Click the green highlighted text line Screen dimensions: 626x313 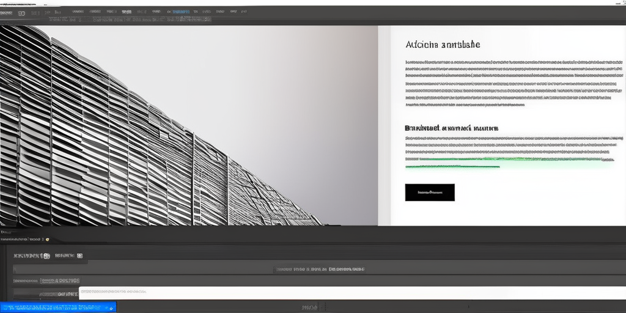[501, 161]
